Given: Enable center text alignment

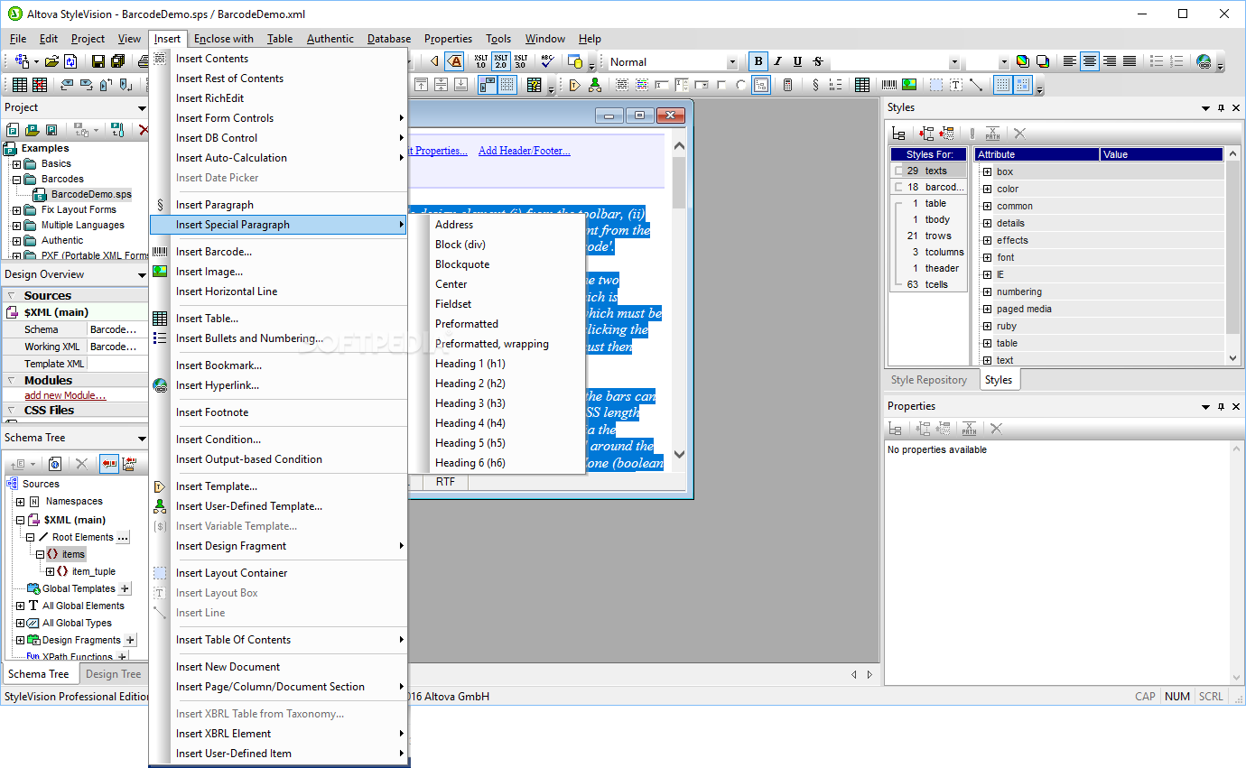Looking at the screenshot, I should [x=1090, y=61].
